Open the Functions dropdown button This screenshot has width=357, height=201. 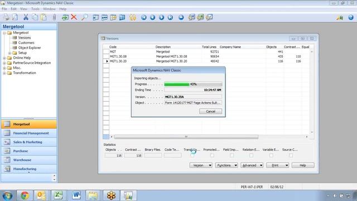click(x=226, y=165)
